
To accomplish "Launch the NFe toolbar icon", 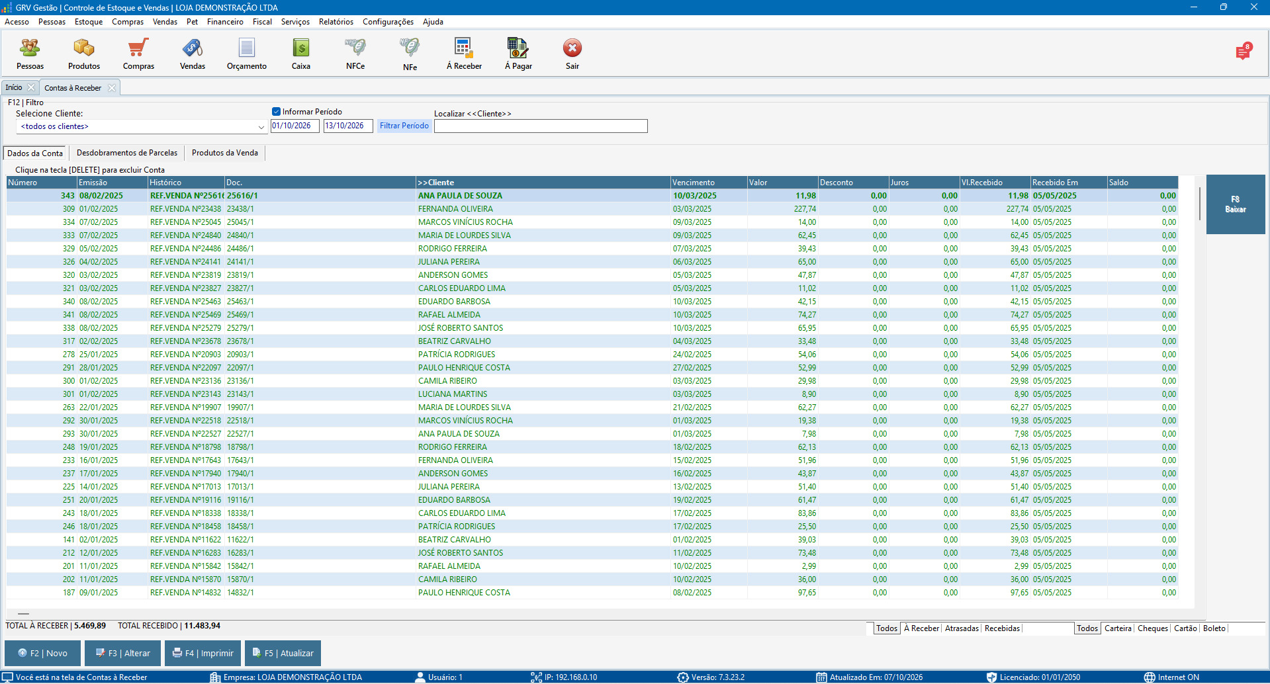I will (410, 54).
